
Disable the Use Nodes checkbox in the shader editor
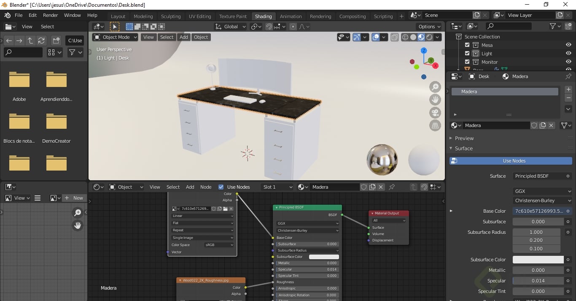click(x=221, y=187)
